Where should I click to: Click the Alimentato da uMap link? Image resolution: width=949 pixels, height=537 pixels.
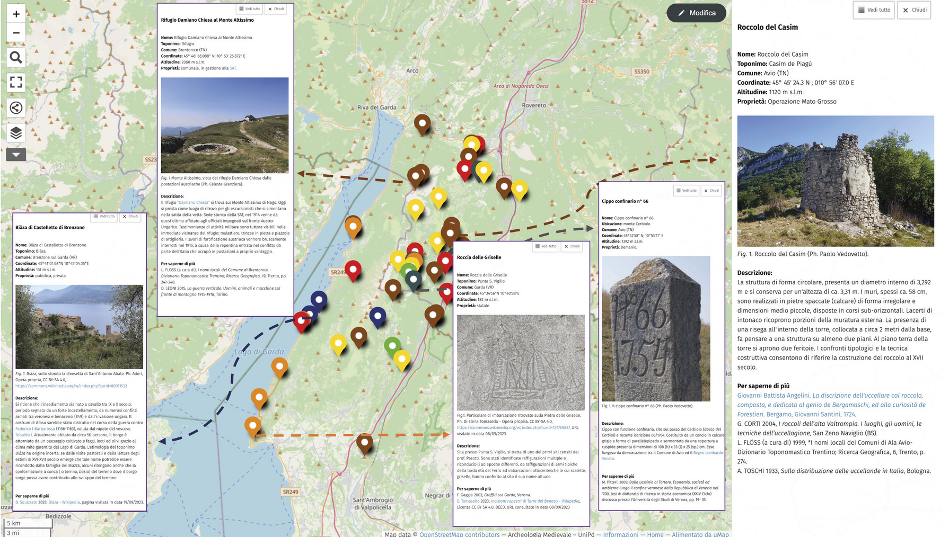point(700,534)
